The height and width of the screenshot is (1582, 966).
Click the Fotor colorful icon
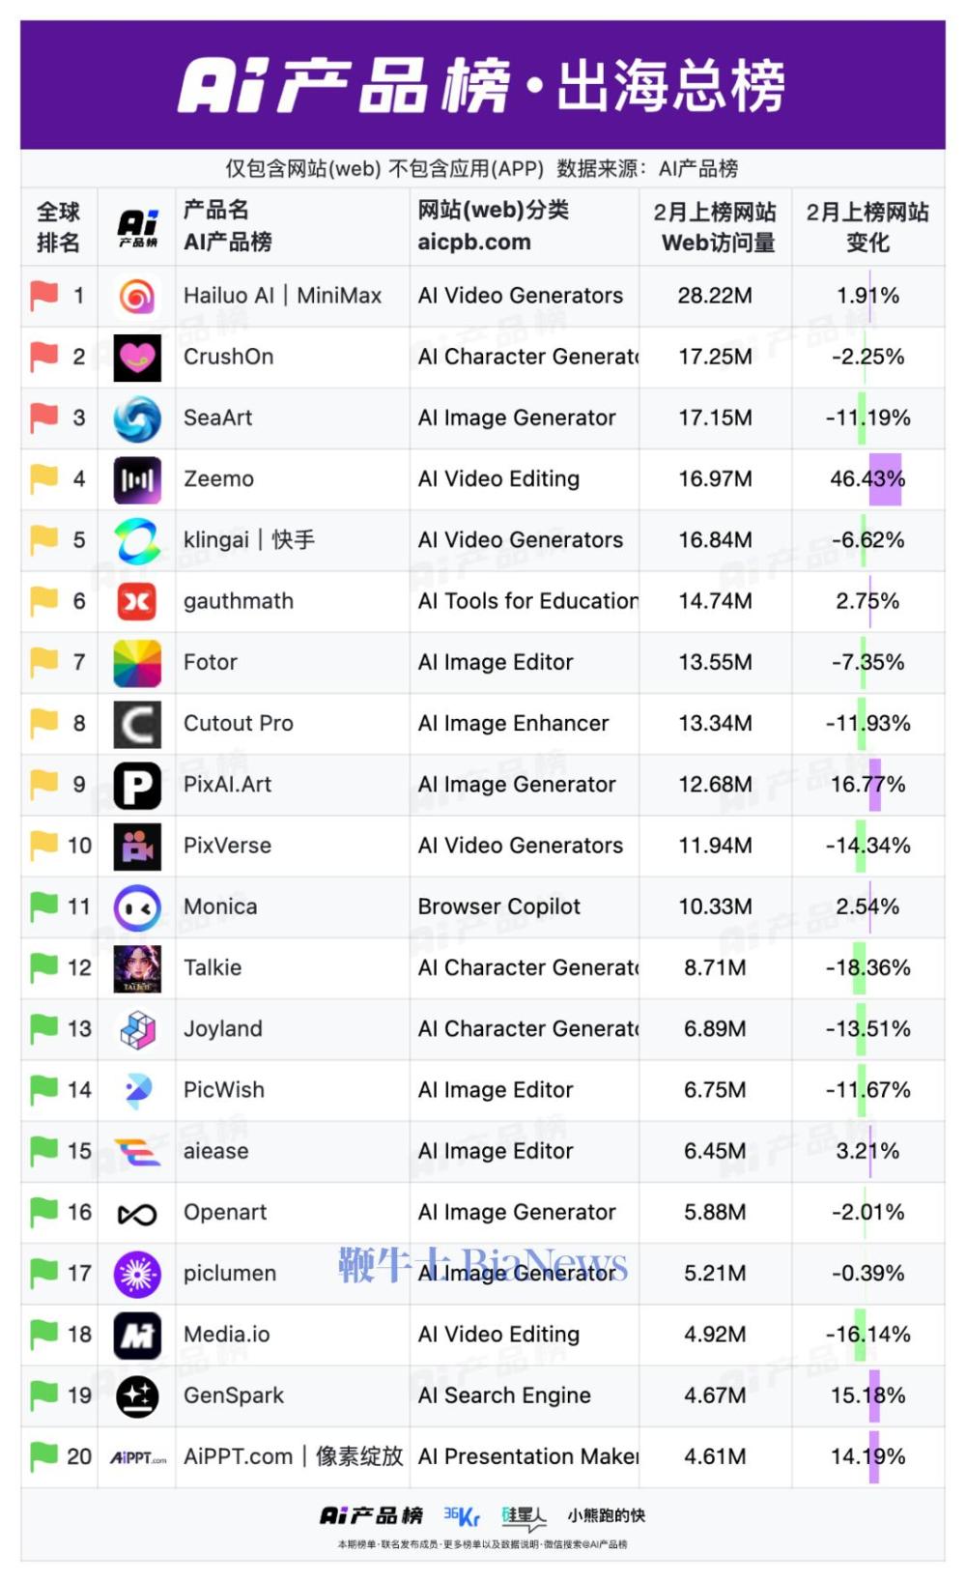pos(137,663)
